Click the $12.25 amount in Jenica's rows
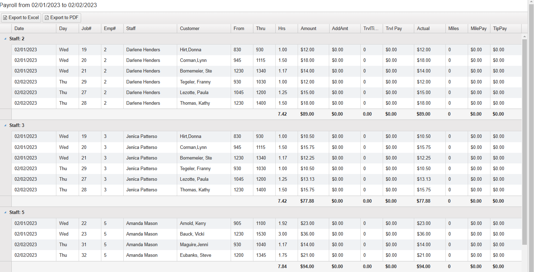Image resolution: width=534 pixels, height=272 pixels. (307, 158)
